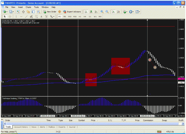Click the terminal scrollbar left arrow
This screenshot has height=134, width=186.
coord(5,124)
